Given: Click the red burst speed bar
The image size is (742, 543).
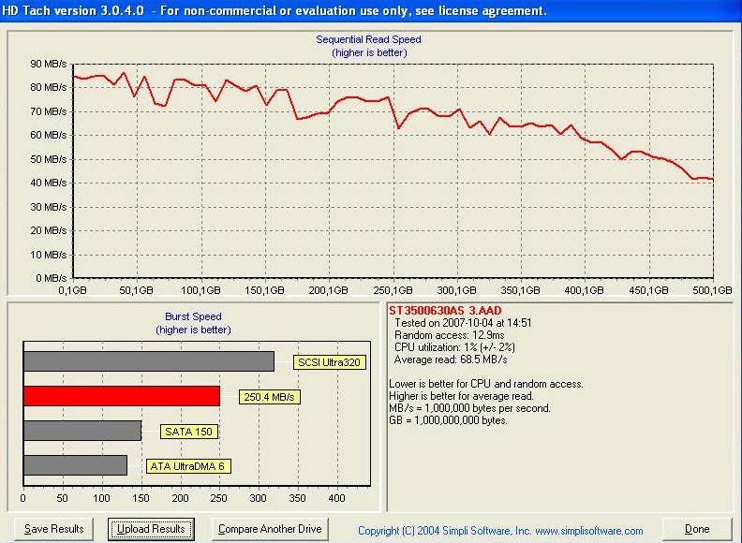Looking at the screenshot, I should (121, 396).
